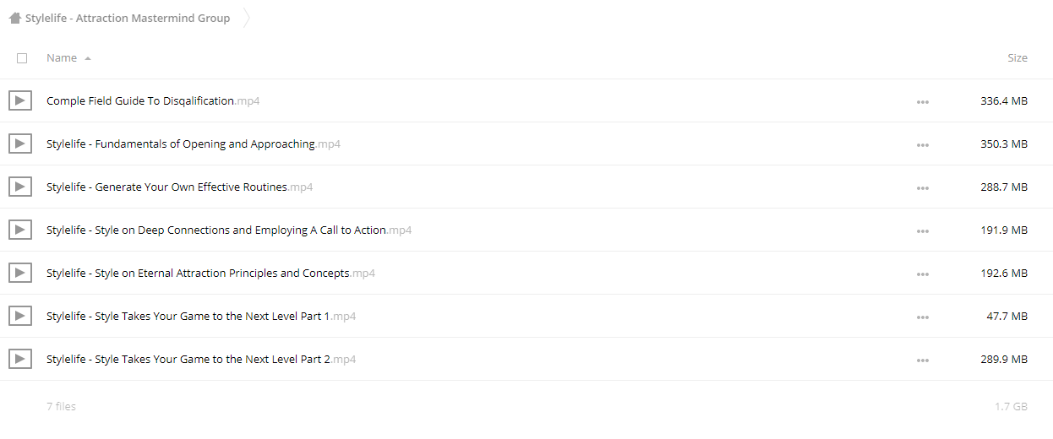Image resolution: width=1053 pixels, height=439 pixels.
Task: Open more options for Eternal Attraction Principles file
Action: pyautogui.click(x=922, y=274)
